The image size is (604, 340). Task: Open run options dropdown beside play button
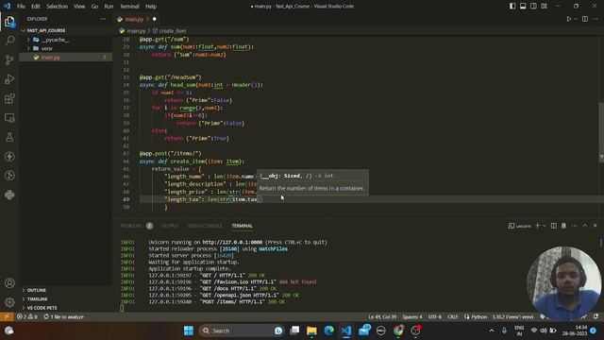(576, 19)
